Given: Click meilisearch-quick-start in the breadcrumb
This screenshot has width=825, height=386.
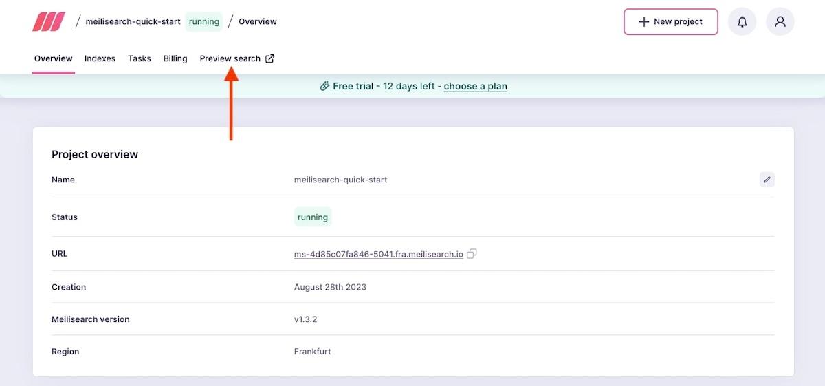Looking at the screenshot, I should pyautogui.click(x=133, y=21).
